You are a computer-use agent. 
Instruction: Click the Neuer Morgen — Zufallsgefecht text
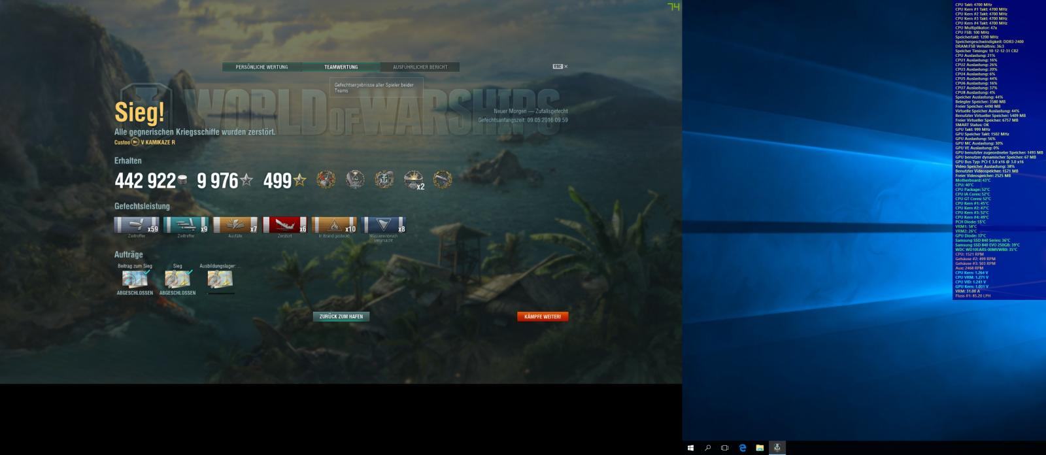531,111
